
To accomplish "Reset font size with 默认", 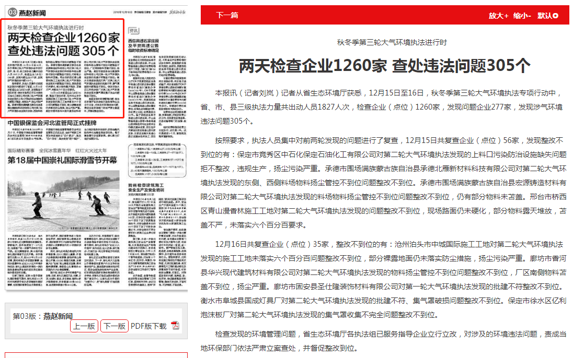I will point(544,16).
